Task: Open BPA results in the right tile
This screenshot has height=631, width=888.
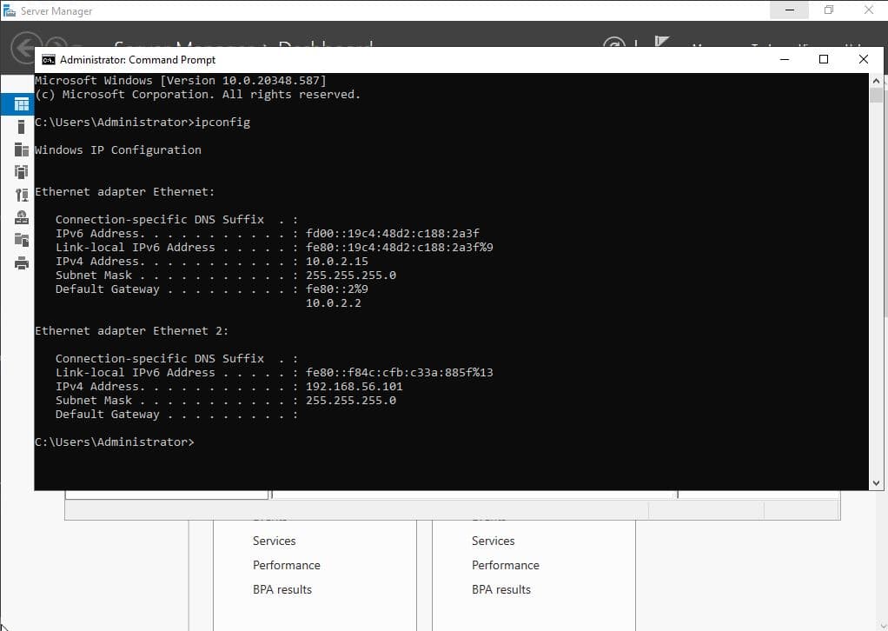Action: tap(500, 589)
